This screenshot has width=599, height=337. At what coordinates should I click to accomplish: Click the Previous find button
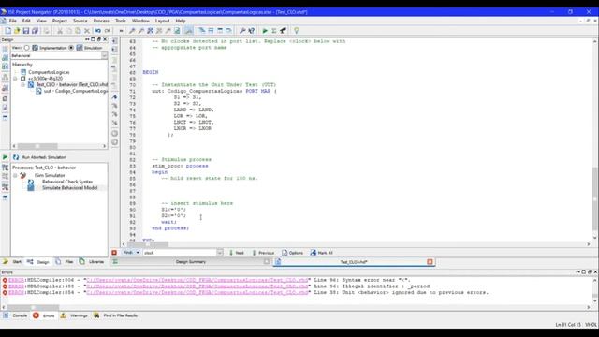[x=263, y=253]
